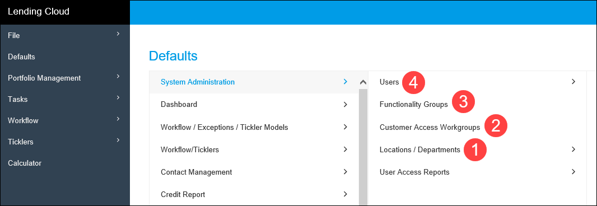
Task: Expand the Users submenu arrow
Action: (574, 82)
